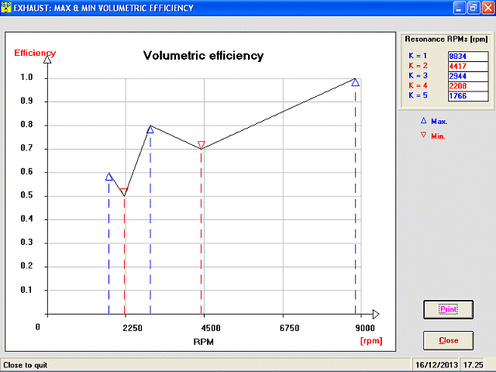Click the RPM axis label
496x372 pixels.
203,342
